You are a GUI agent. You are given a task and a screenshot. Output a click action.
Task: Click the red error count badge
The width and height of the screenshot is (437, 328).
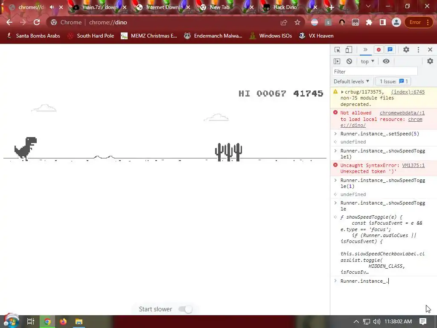379,50
